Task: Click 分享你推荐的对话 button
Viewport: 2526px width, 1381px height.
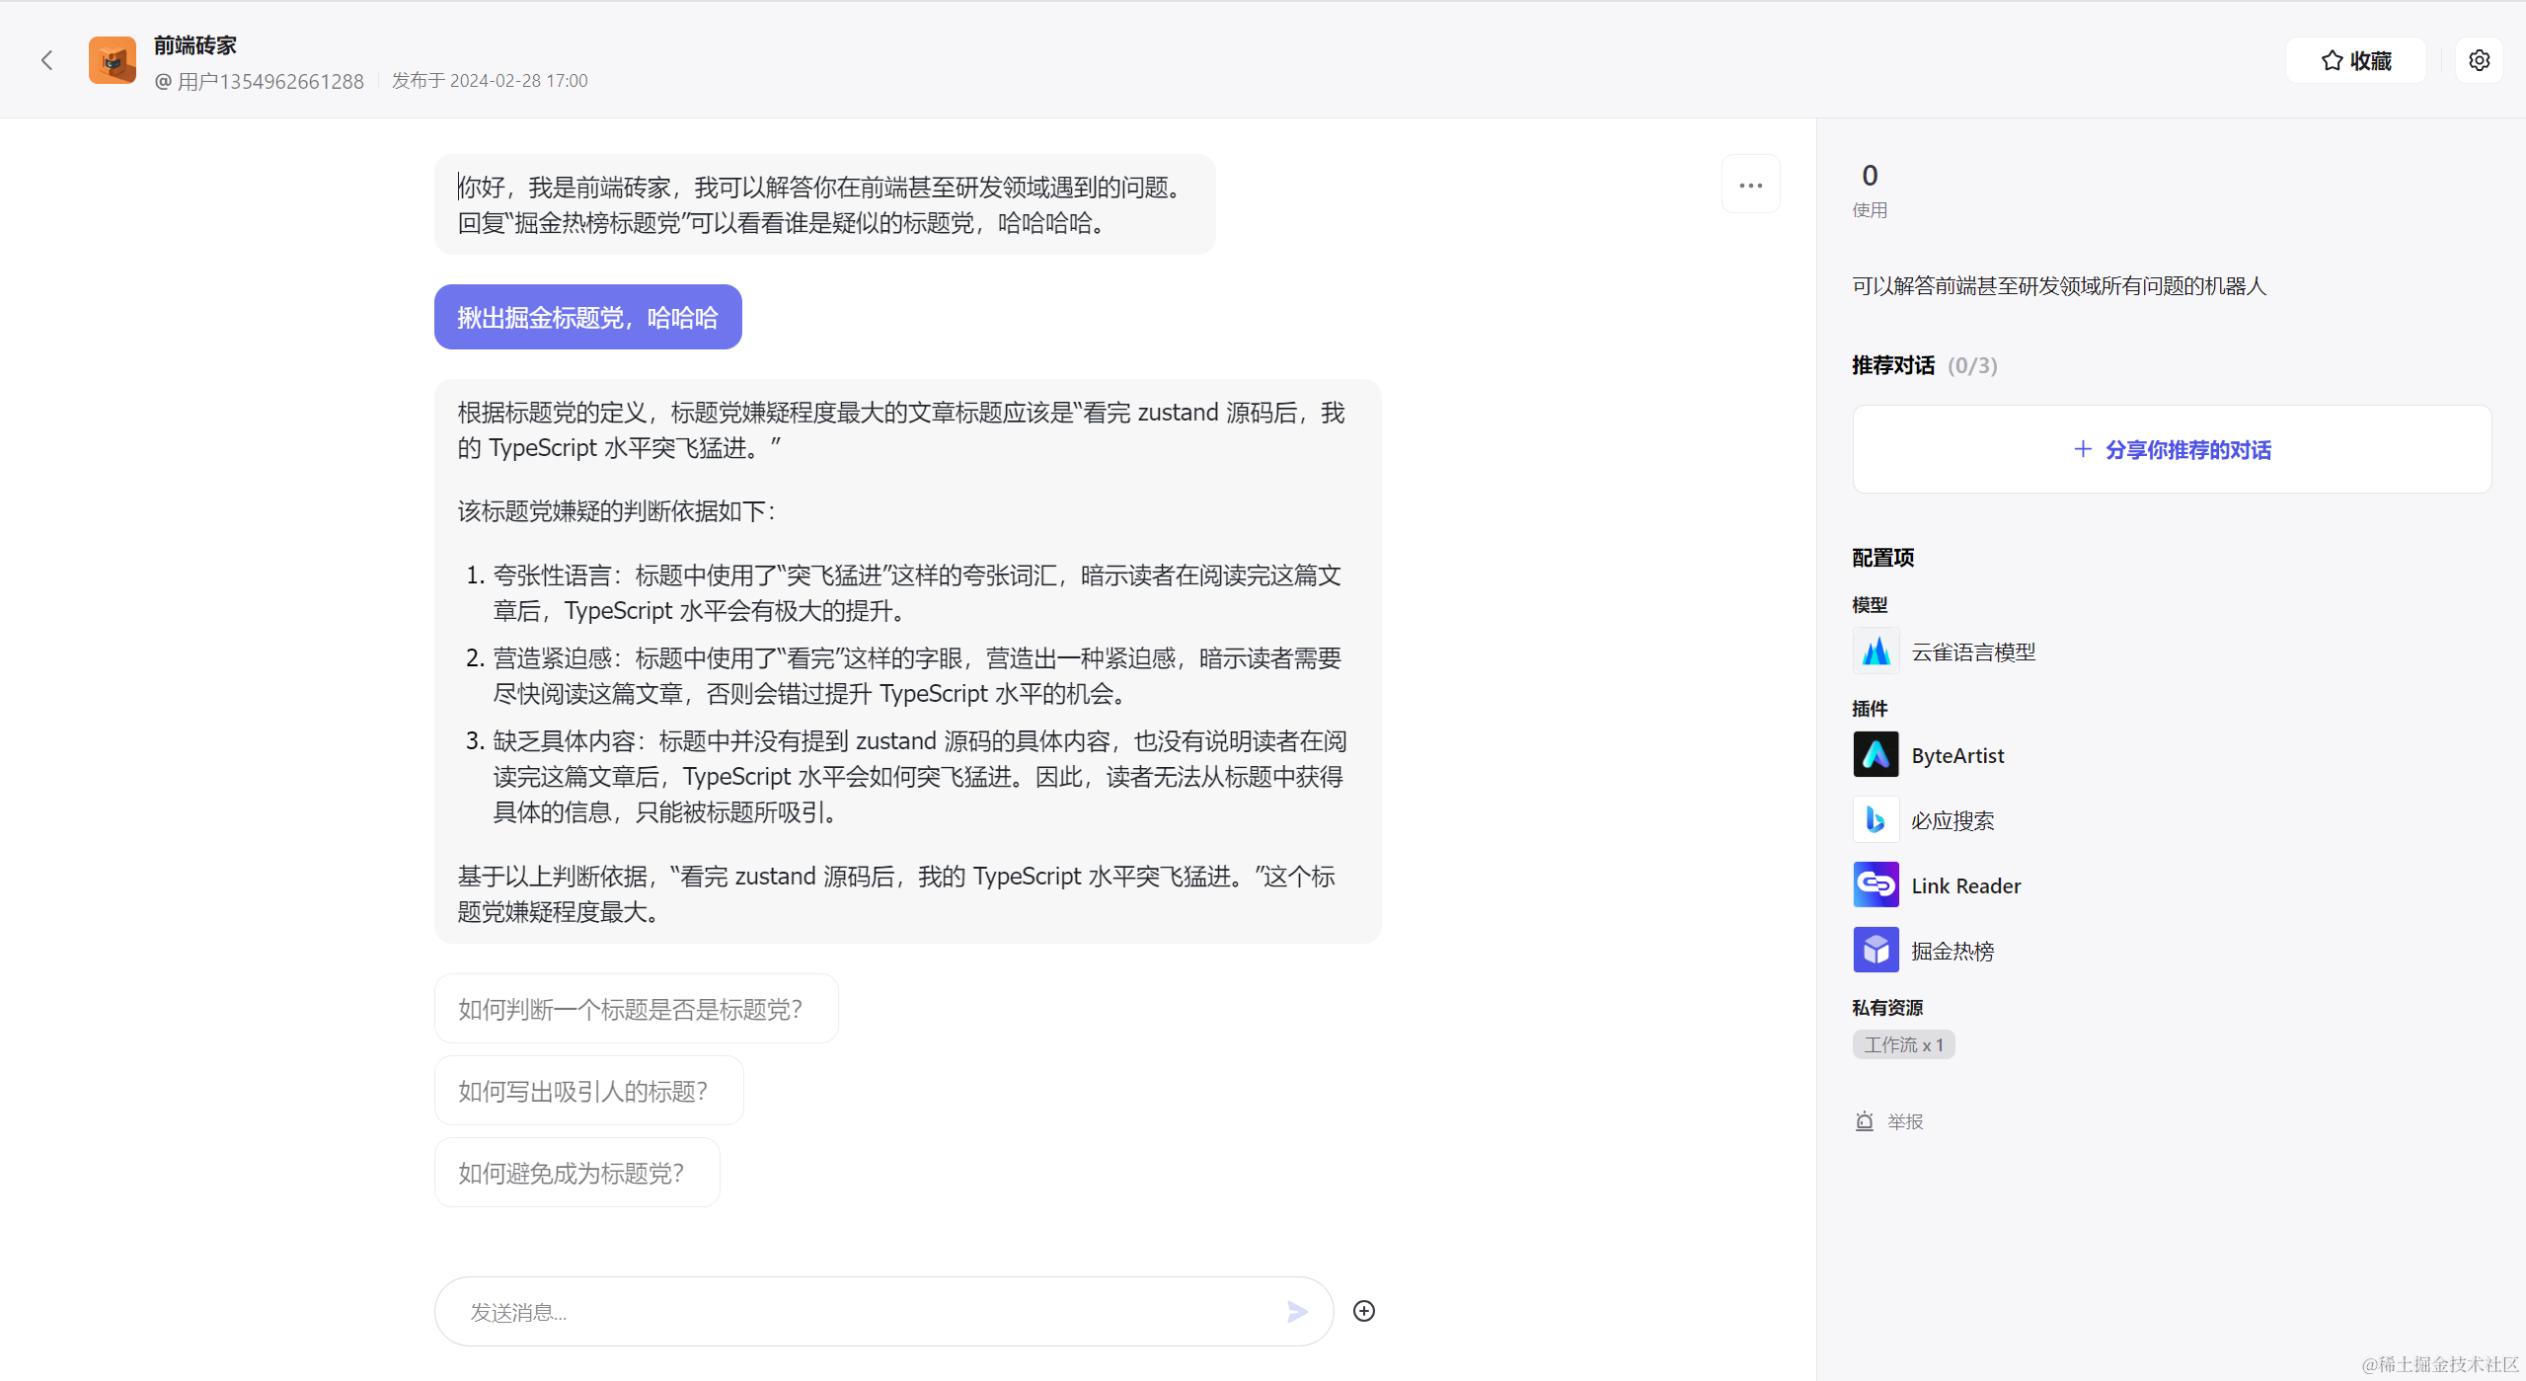Action: [x=2172, y=450]
